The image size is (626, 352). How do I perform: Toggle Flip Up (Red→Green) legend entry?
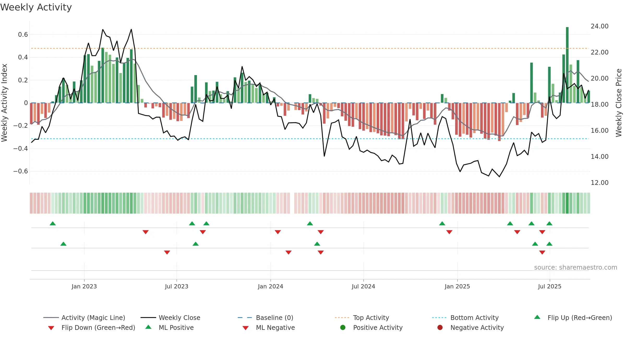[573, 318]
